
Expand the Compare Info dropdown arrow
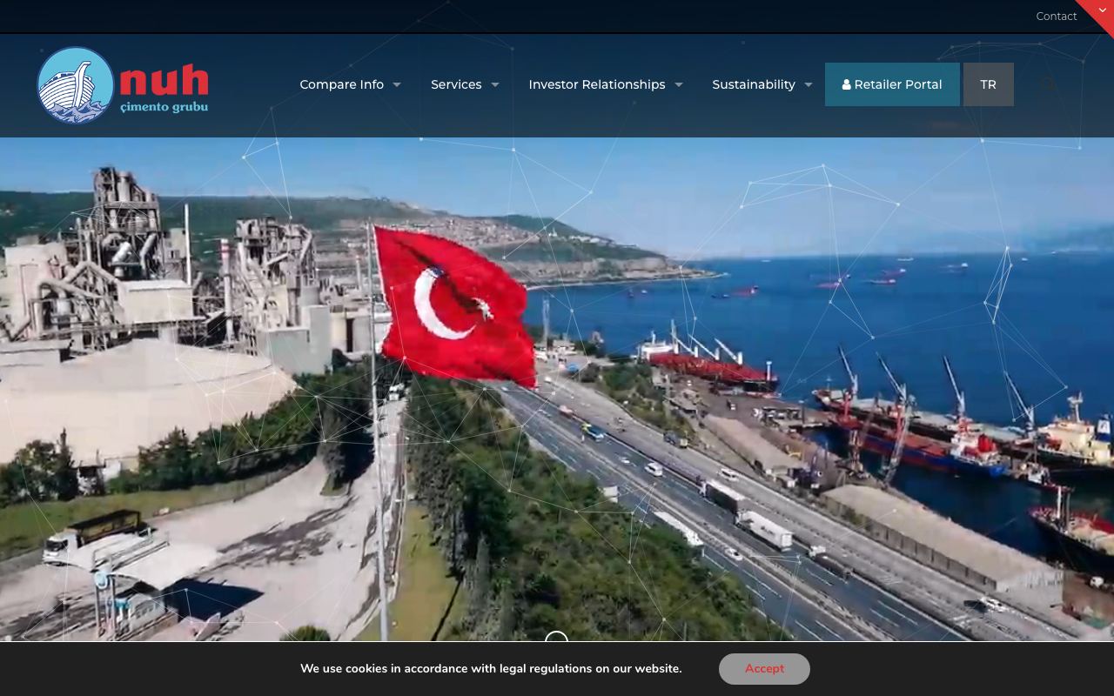[397, 84]
